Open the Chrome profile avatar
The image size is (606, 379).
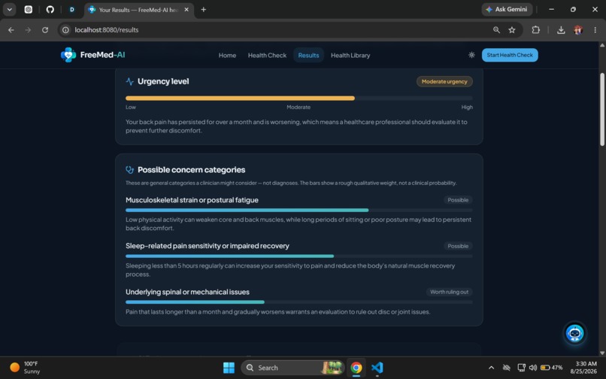[x=578, y=30]
